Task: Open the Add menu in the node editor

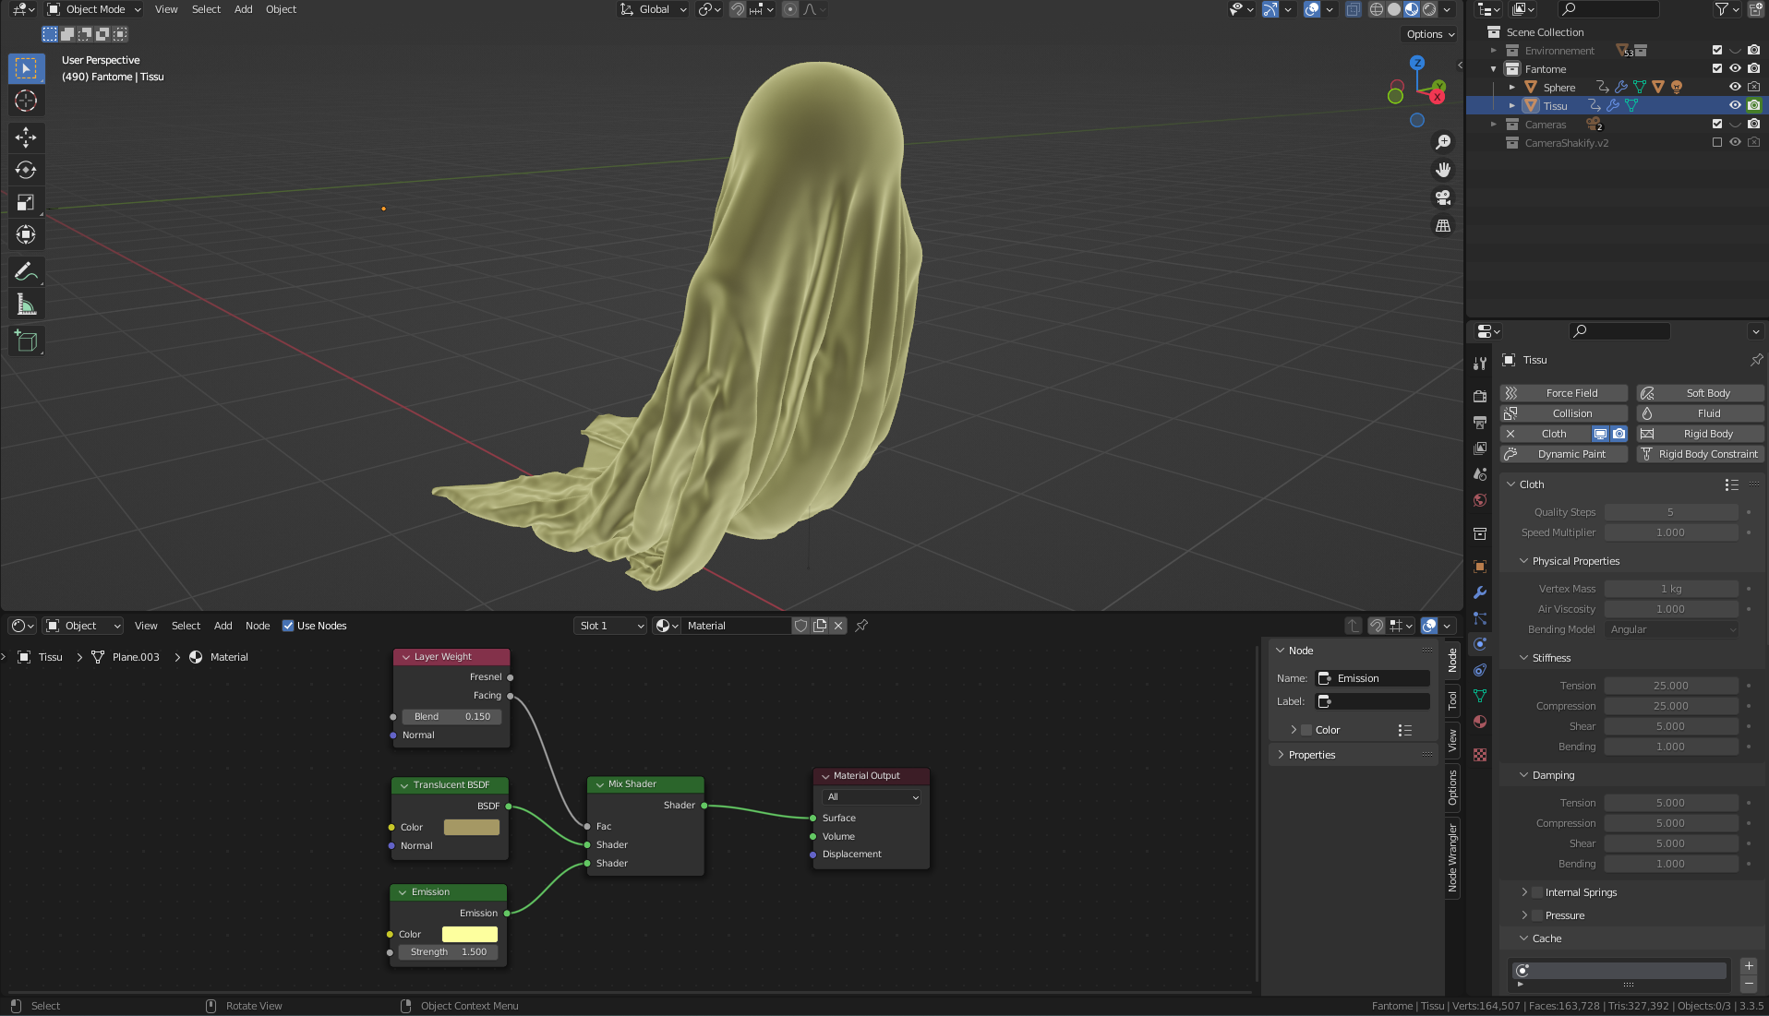Action: point(223,626)
